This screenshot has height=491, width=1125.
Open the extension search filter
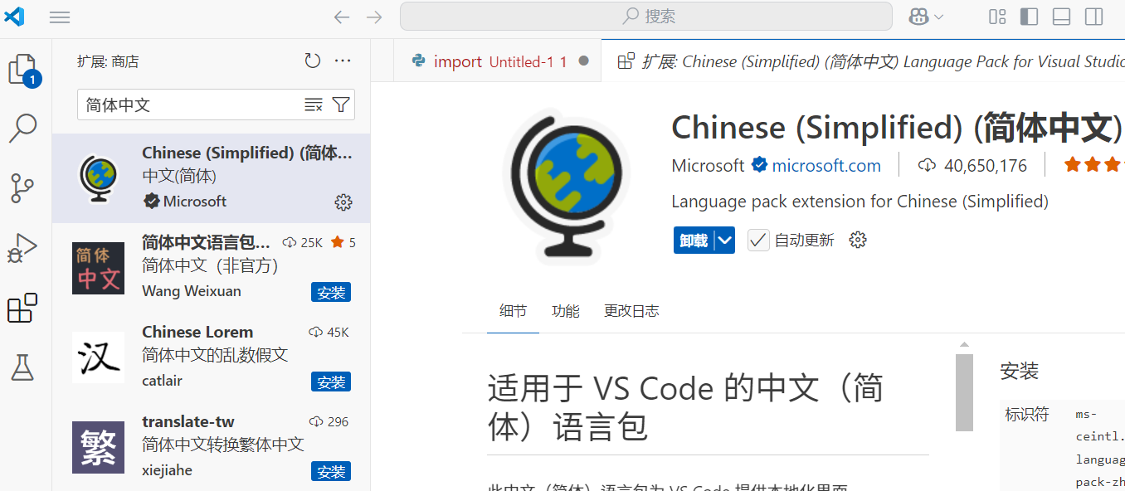pyautogui.click(x=340, y=105)
